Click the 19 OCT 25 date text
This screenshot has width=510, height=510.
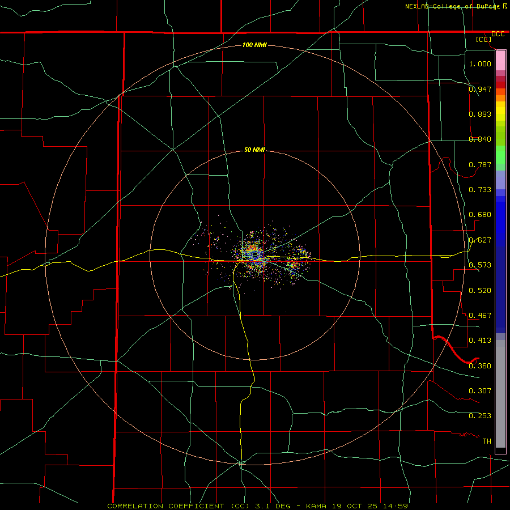[x=355, y=506]
